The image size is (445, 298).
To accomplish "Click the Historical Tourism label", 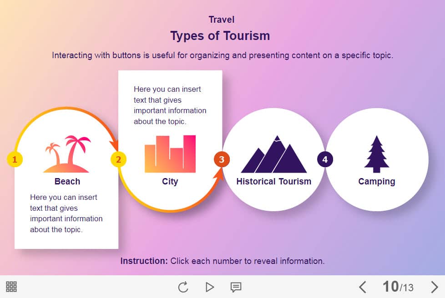I will tap(273, 182).
